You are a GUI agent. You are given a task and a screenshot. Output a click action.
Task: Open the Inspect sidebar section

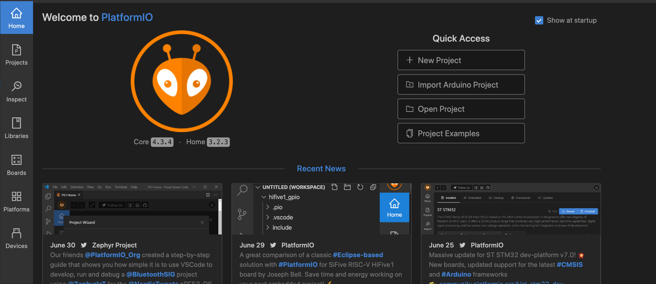[17, 92]
